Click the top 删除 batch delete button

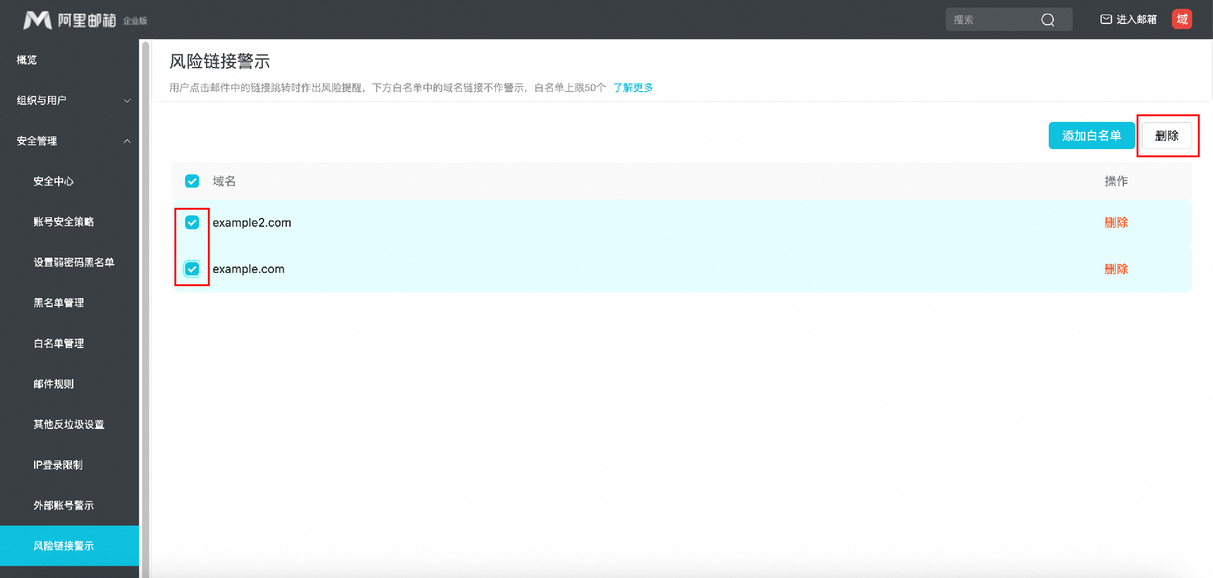point(1167,136)
